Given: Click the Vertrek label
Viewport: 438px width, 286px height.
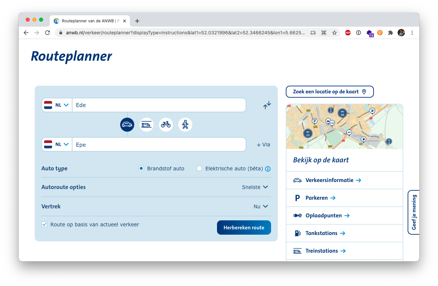Looking at the screenshot, I should pyautogui.click(x=51, y=207).
